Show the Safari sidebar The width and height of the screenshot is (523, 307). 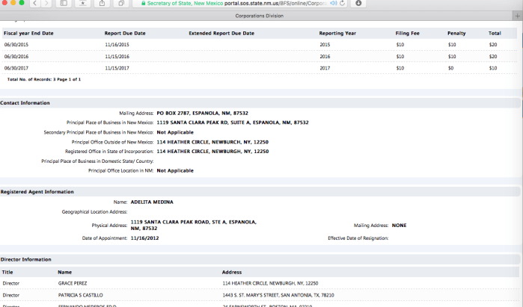pos(64,4)
